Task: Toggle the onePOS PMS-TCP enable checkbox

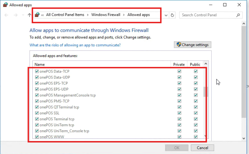Action: pos(37,101)
